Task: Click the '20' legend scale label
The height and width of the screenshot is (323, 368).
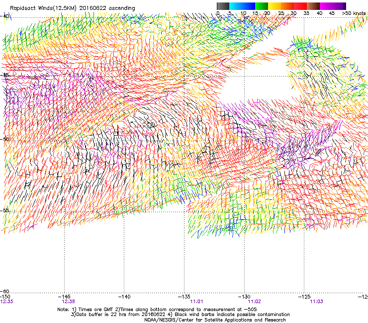Action: point(267,13)
